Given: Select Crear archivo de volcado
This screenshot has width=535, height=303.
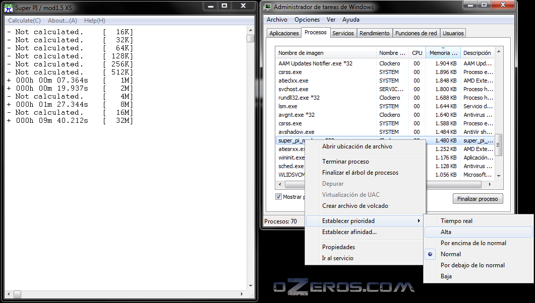Looking at the screenshot, I should [355, 206].
